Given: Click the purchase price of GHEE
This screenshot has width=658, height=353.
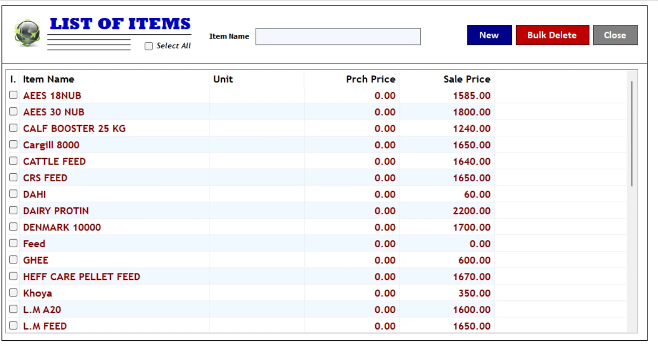Looking at the screenshot, I should [385, 260].
